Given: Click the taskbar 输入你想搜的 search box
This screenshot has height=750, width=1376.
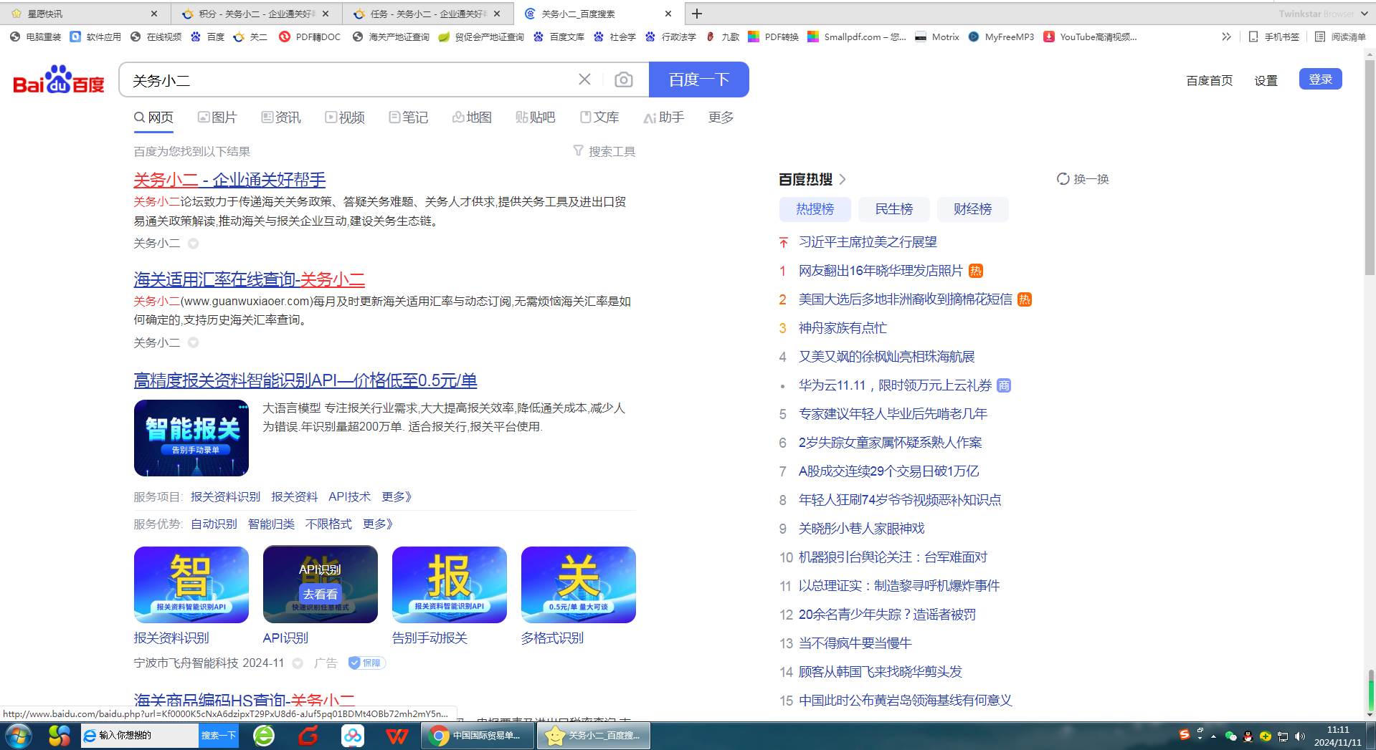Looking at the screenshot, I should pyautogui.click(x=140, y=736).
